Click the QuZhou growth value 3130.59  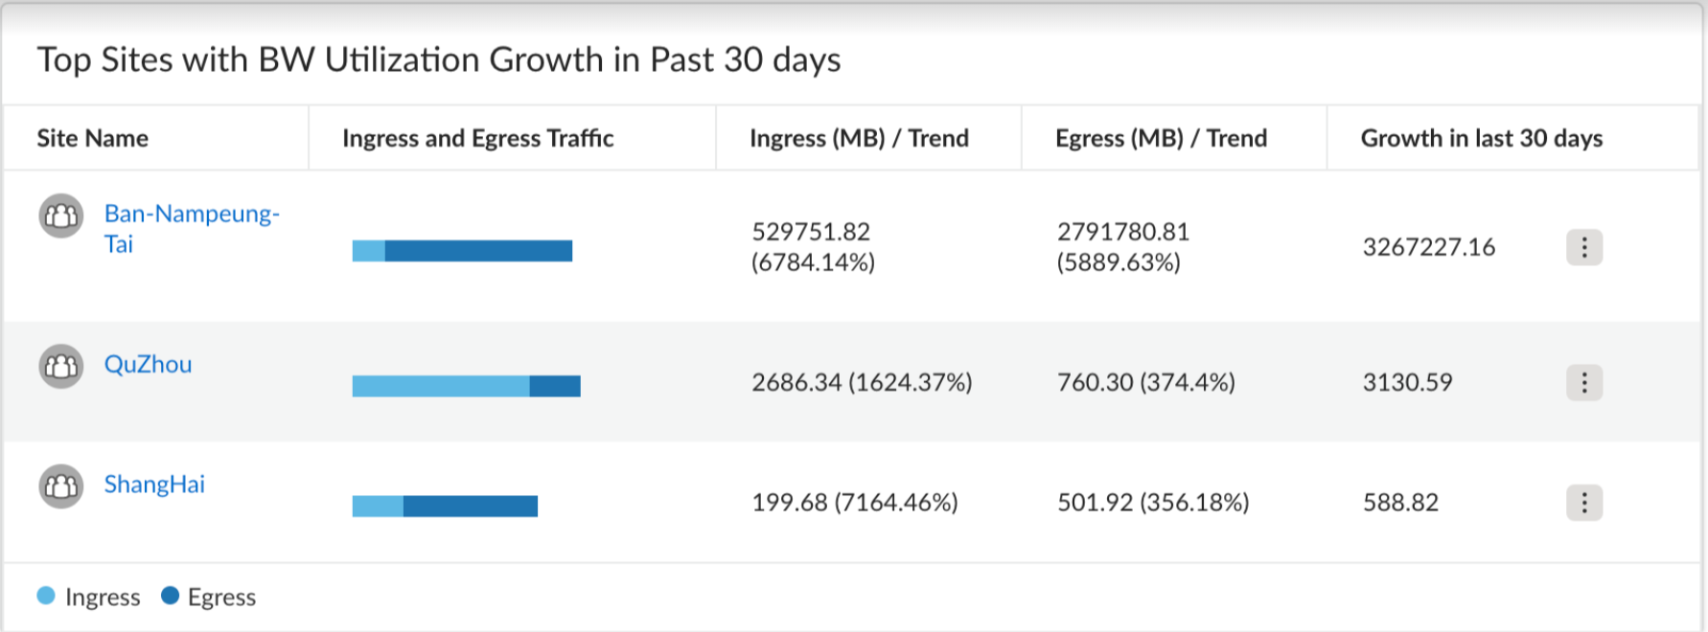pyautogui.click(x=1407, y=382)
